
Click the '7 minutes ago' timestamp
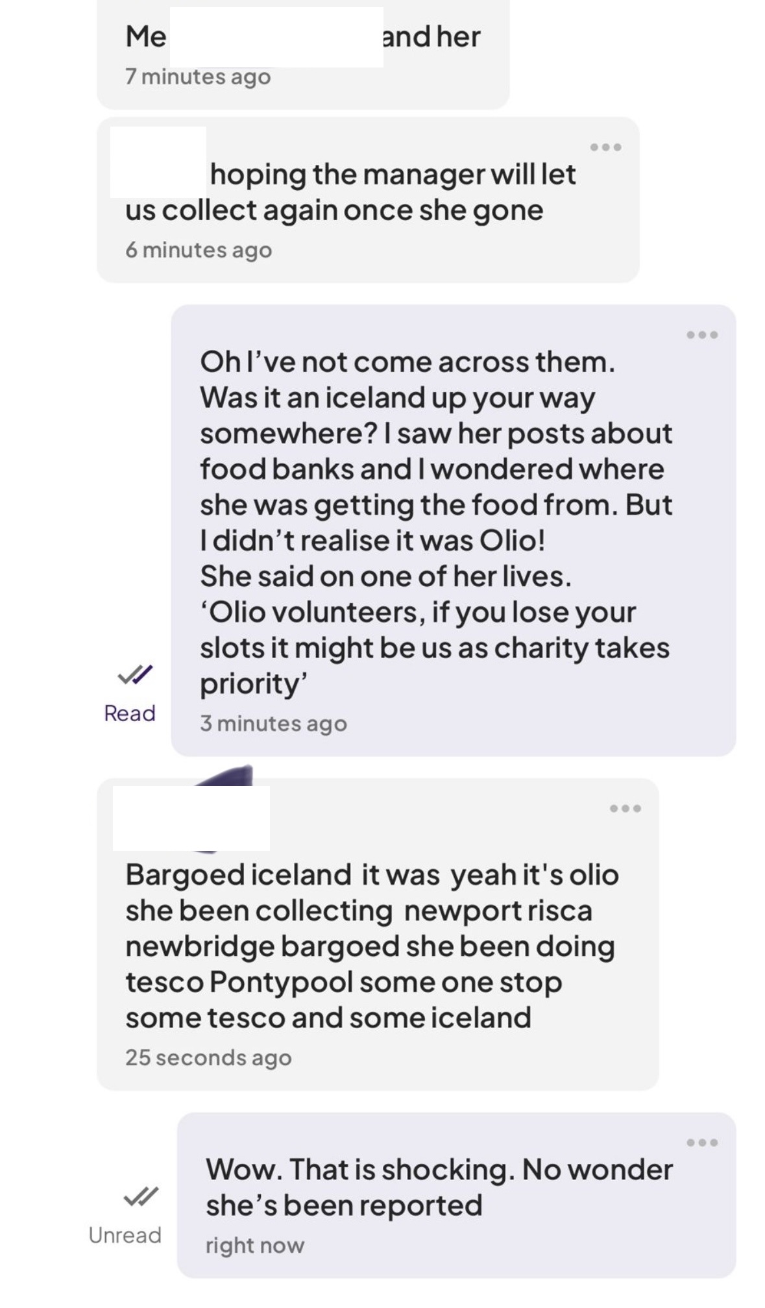[198, 77]
